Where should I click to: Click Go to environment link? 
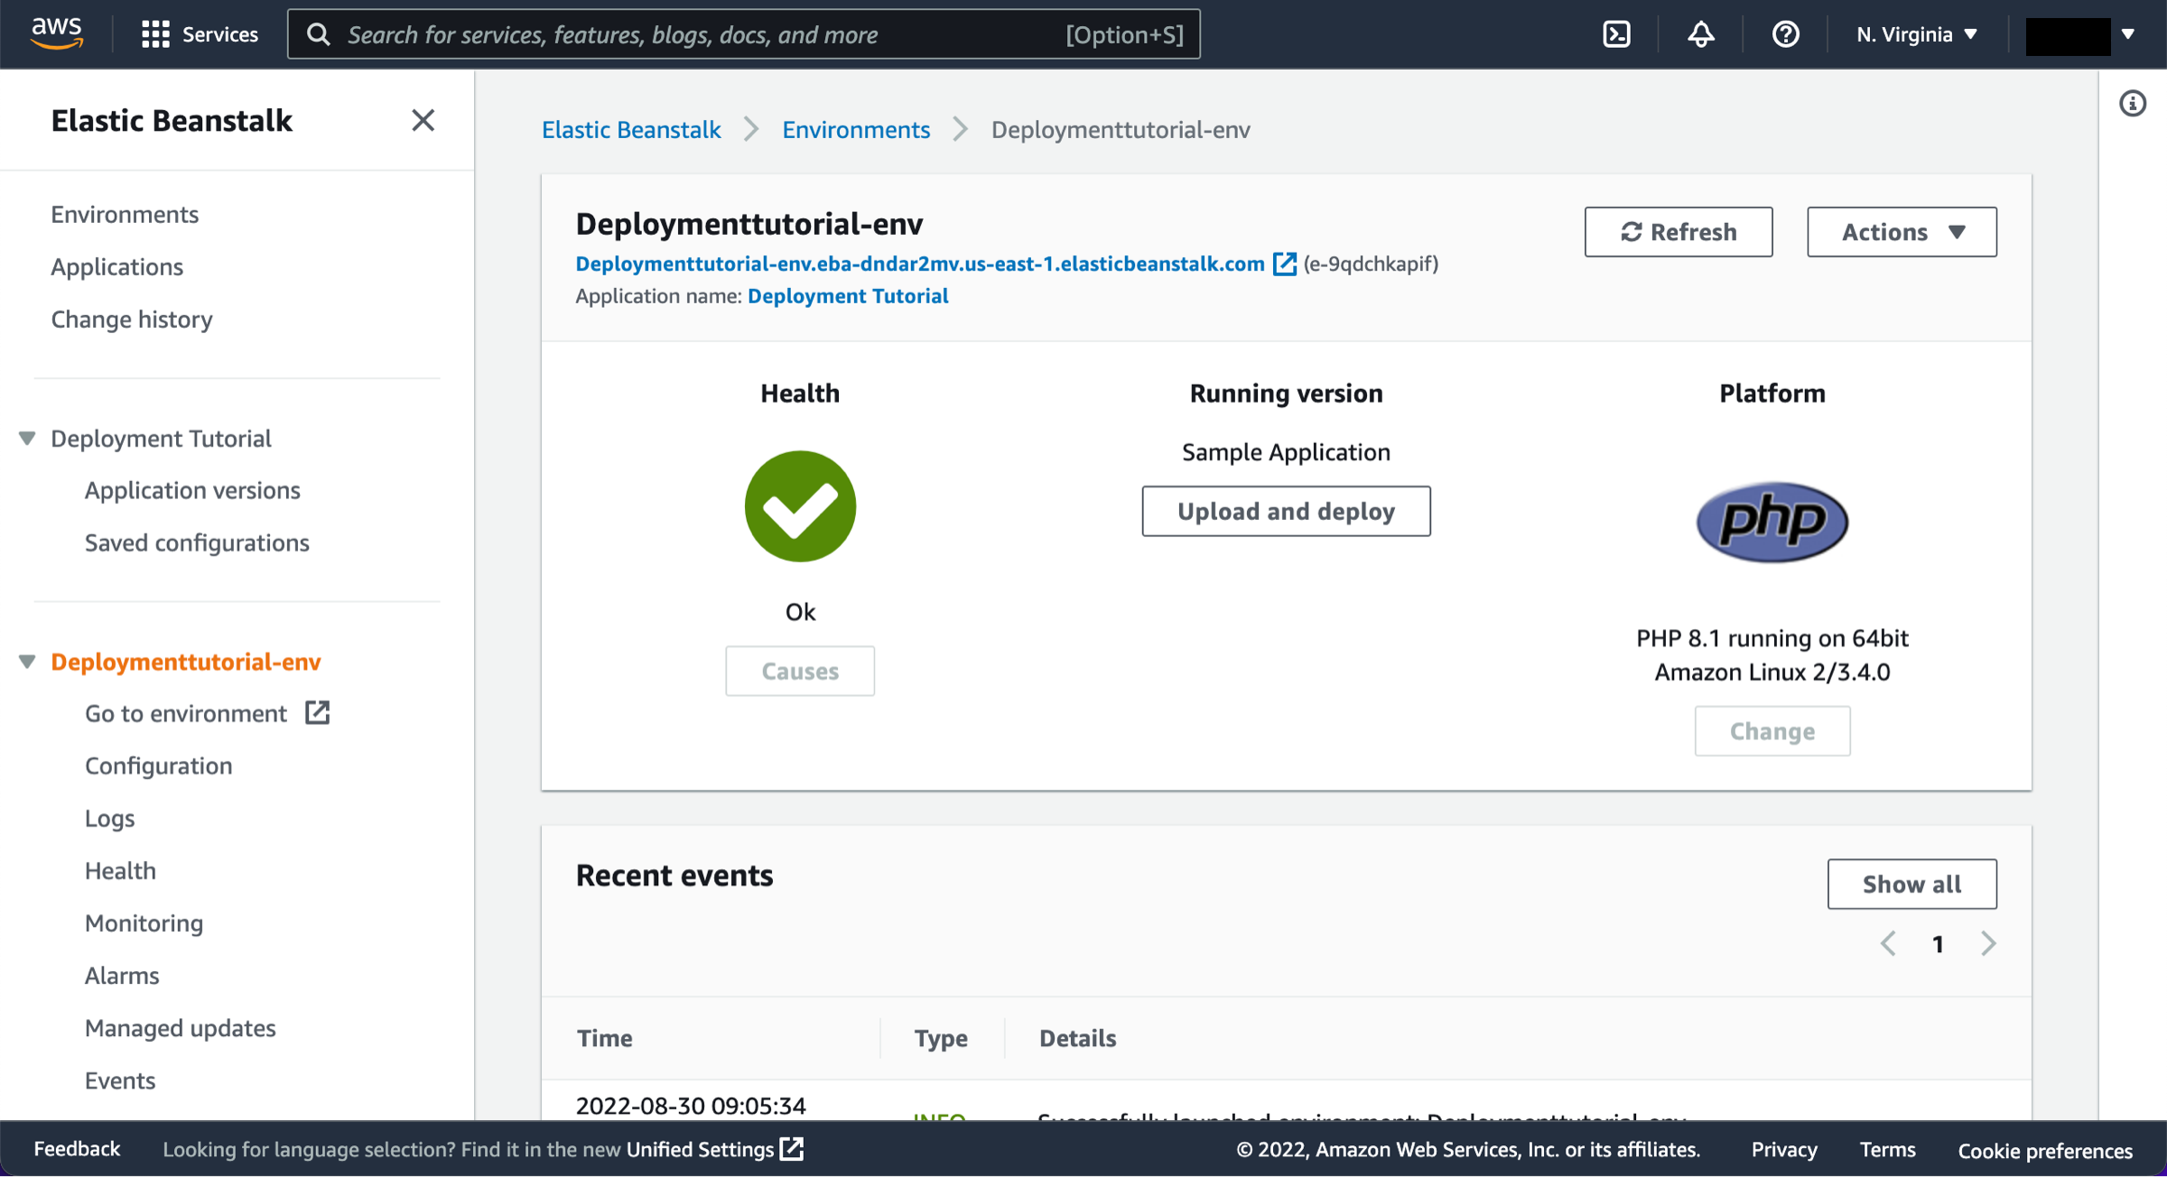point(186,713)
